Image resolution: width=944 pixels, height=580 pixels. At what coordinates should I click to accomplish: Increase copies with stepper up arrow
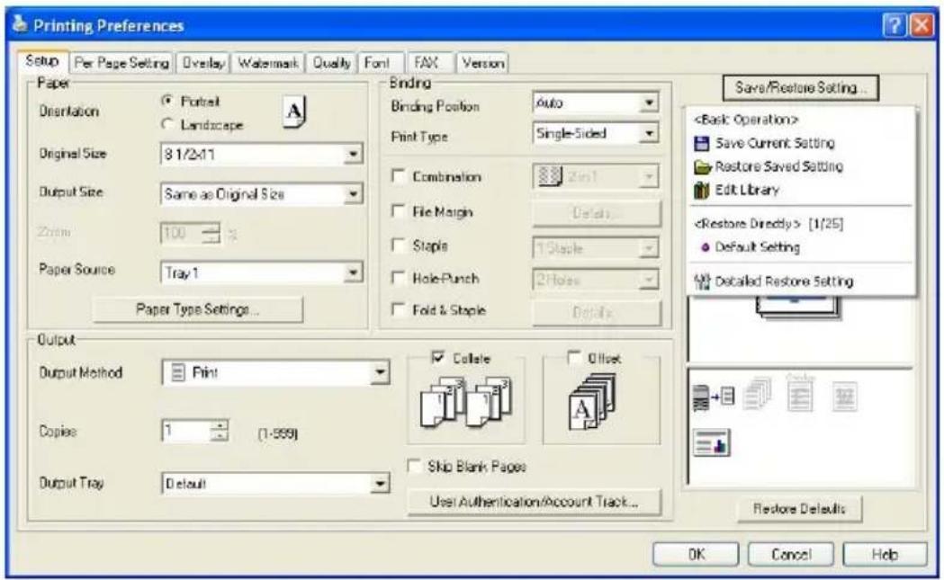tap(220, 424)
